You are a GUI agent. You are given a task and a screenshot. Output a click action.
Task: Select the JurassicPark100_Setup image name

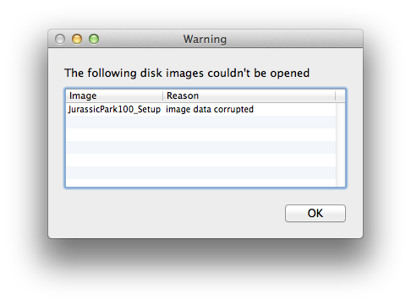(114, 109)
